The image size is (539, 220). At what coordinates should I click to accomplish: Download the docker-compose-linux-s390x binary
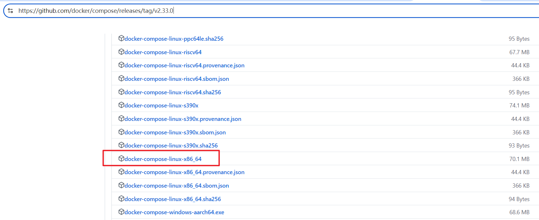tap(162, 106)
